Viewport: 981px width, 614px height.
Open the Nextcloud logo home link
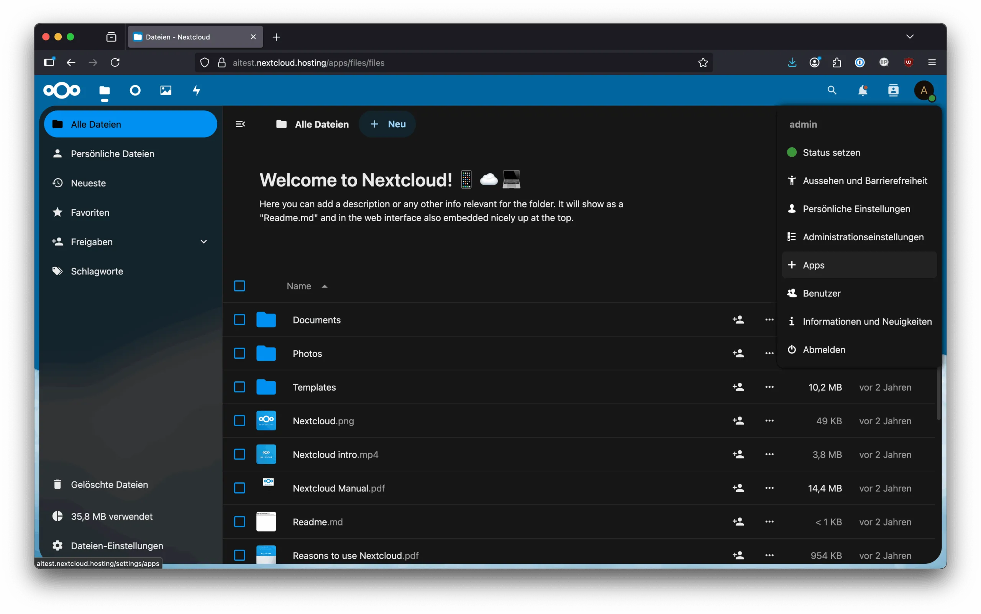pyautogui.click(x=62, y=90)
